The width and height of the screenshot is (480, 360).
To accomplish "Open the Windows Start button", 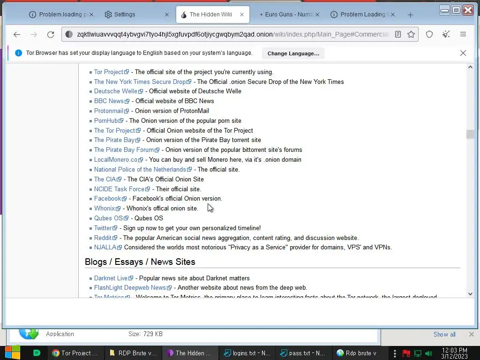I will [x=13, y=352].
